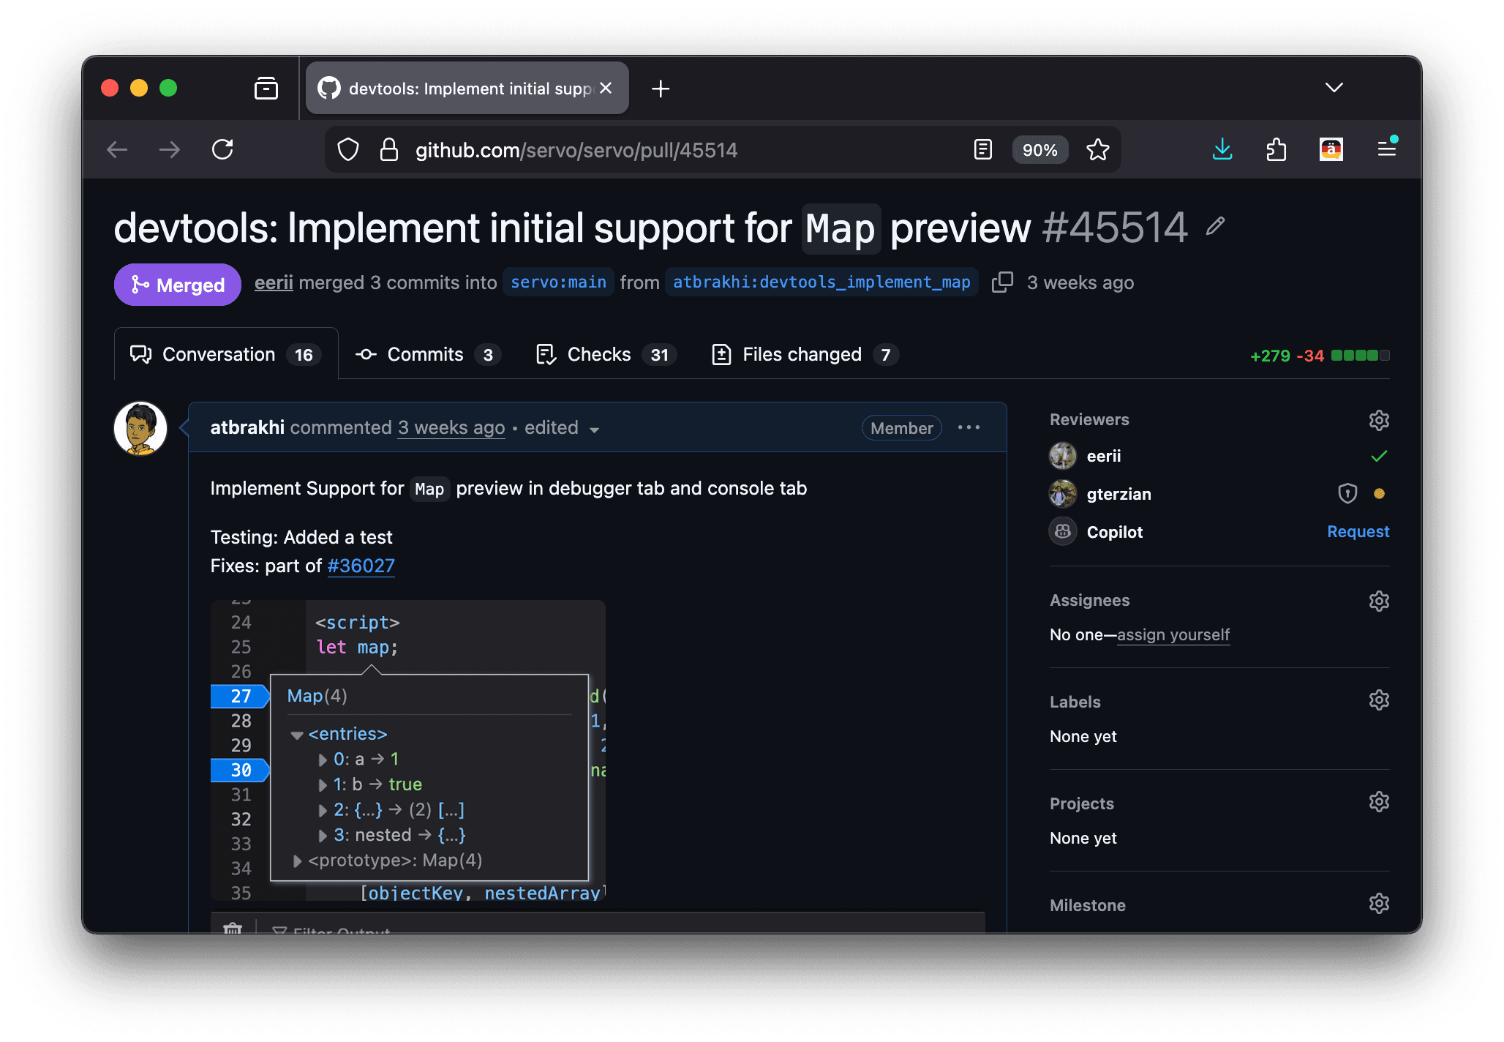Image resolution: width=1504 pixels, height=1042 pixels.
Task: Edit milestone with the gear icon
Action: coord(1379,904)
